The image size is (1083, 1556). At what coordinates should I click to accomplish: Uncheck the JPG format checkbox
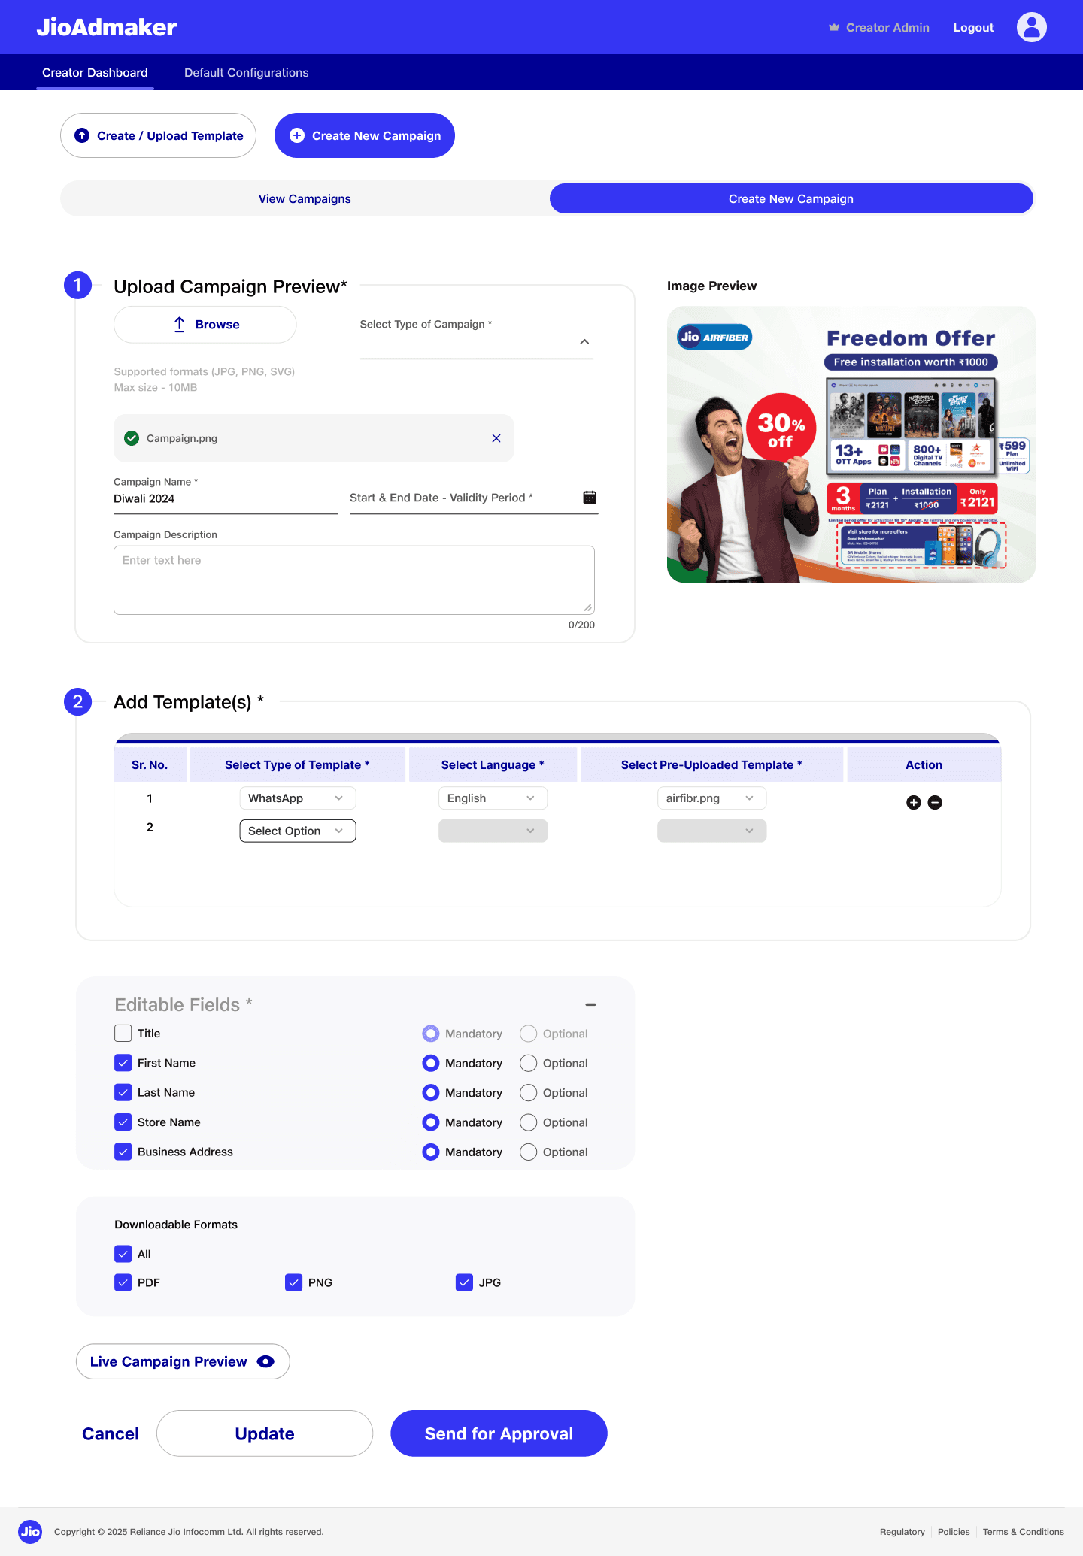[465, 1282]
